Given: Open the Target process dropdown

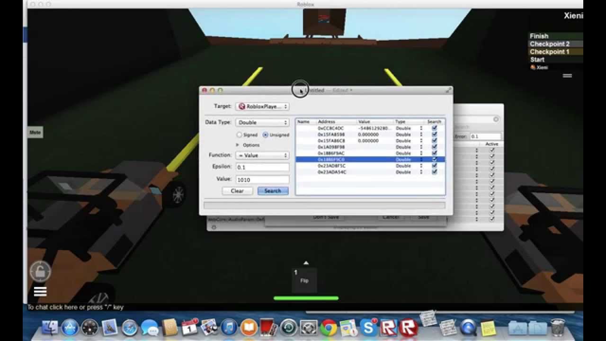Looking at the screenshot, I should [x=262, y=107].
